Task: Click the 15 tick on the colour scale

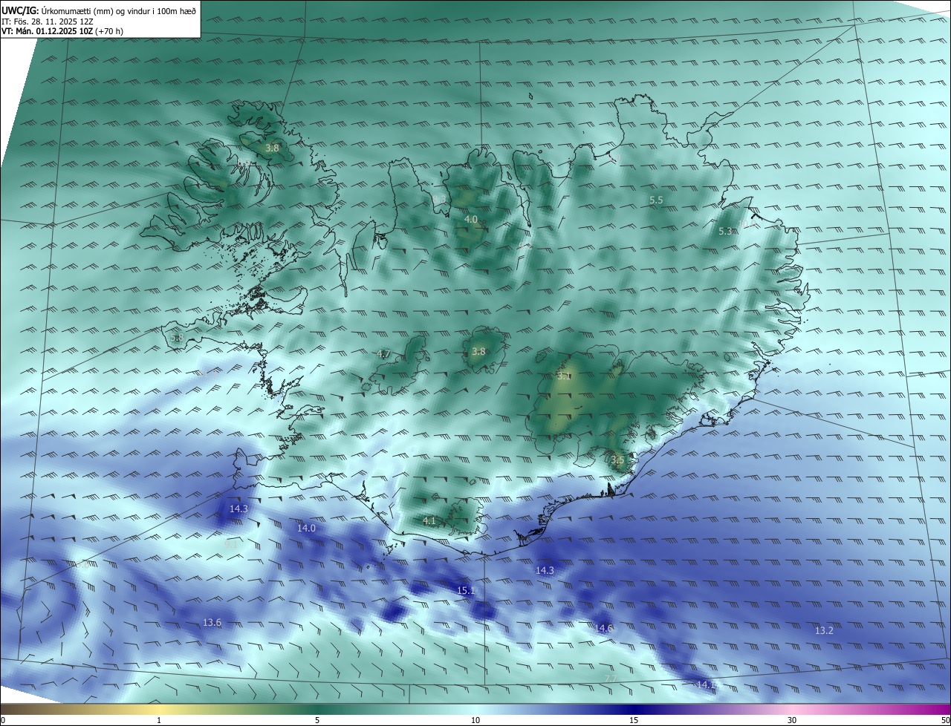Action: point(634,720)
